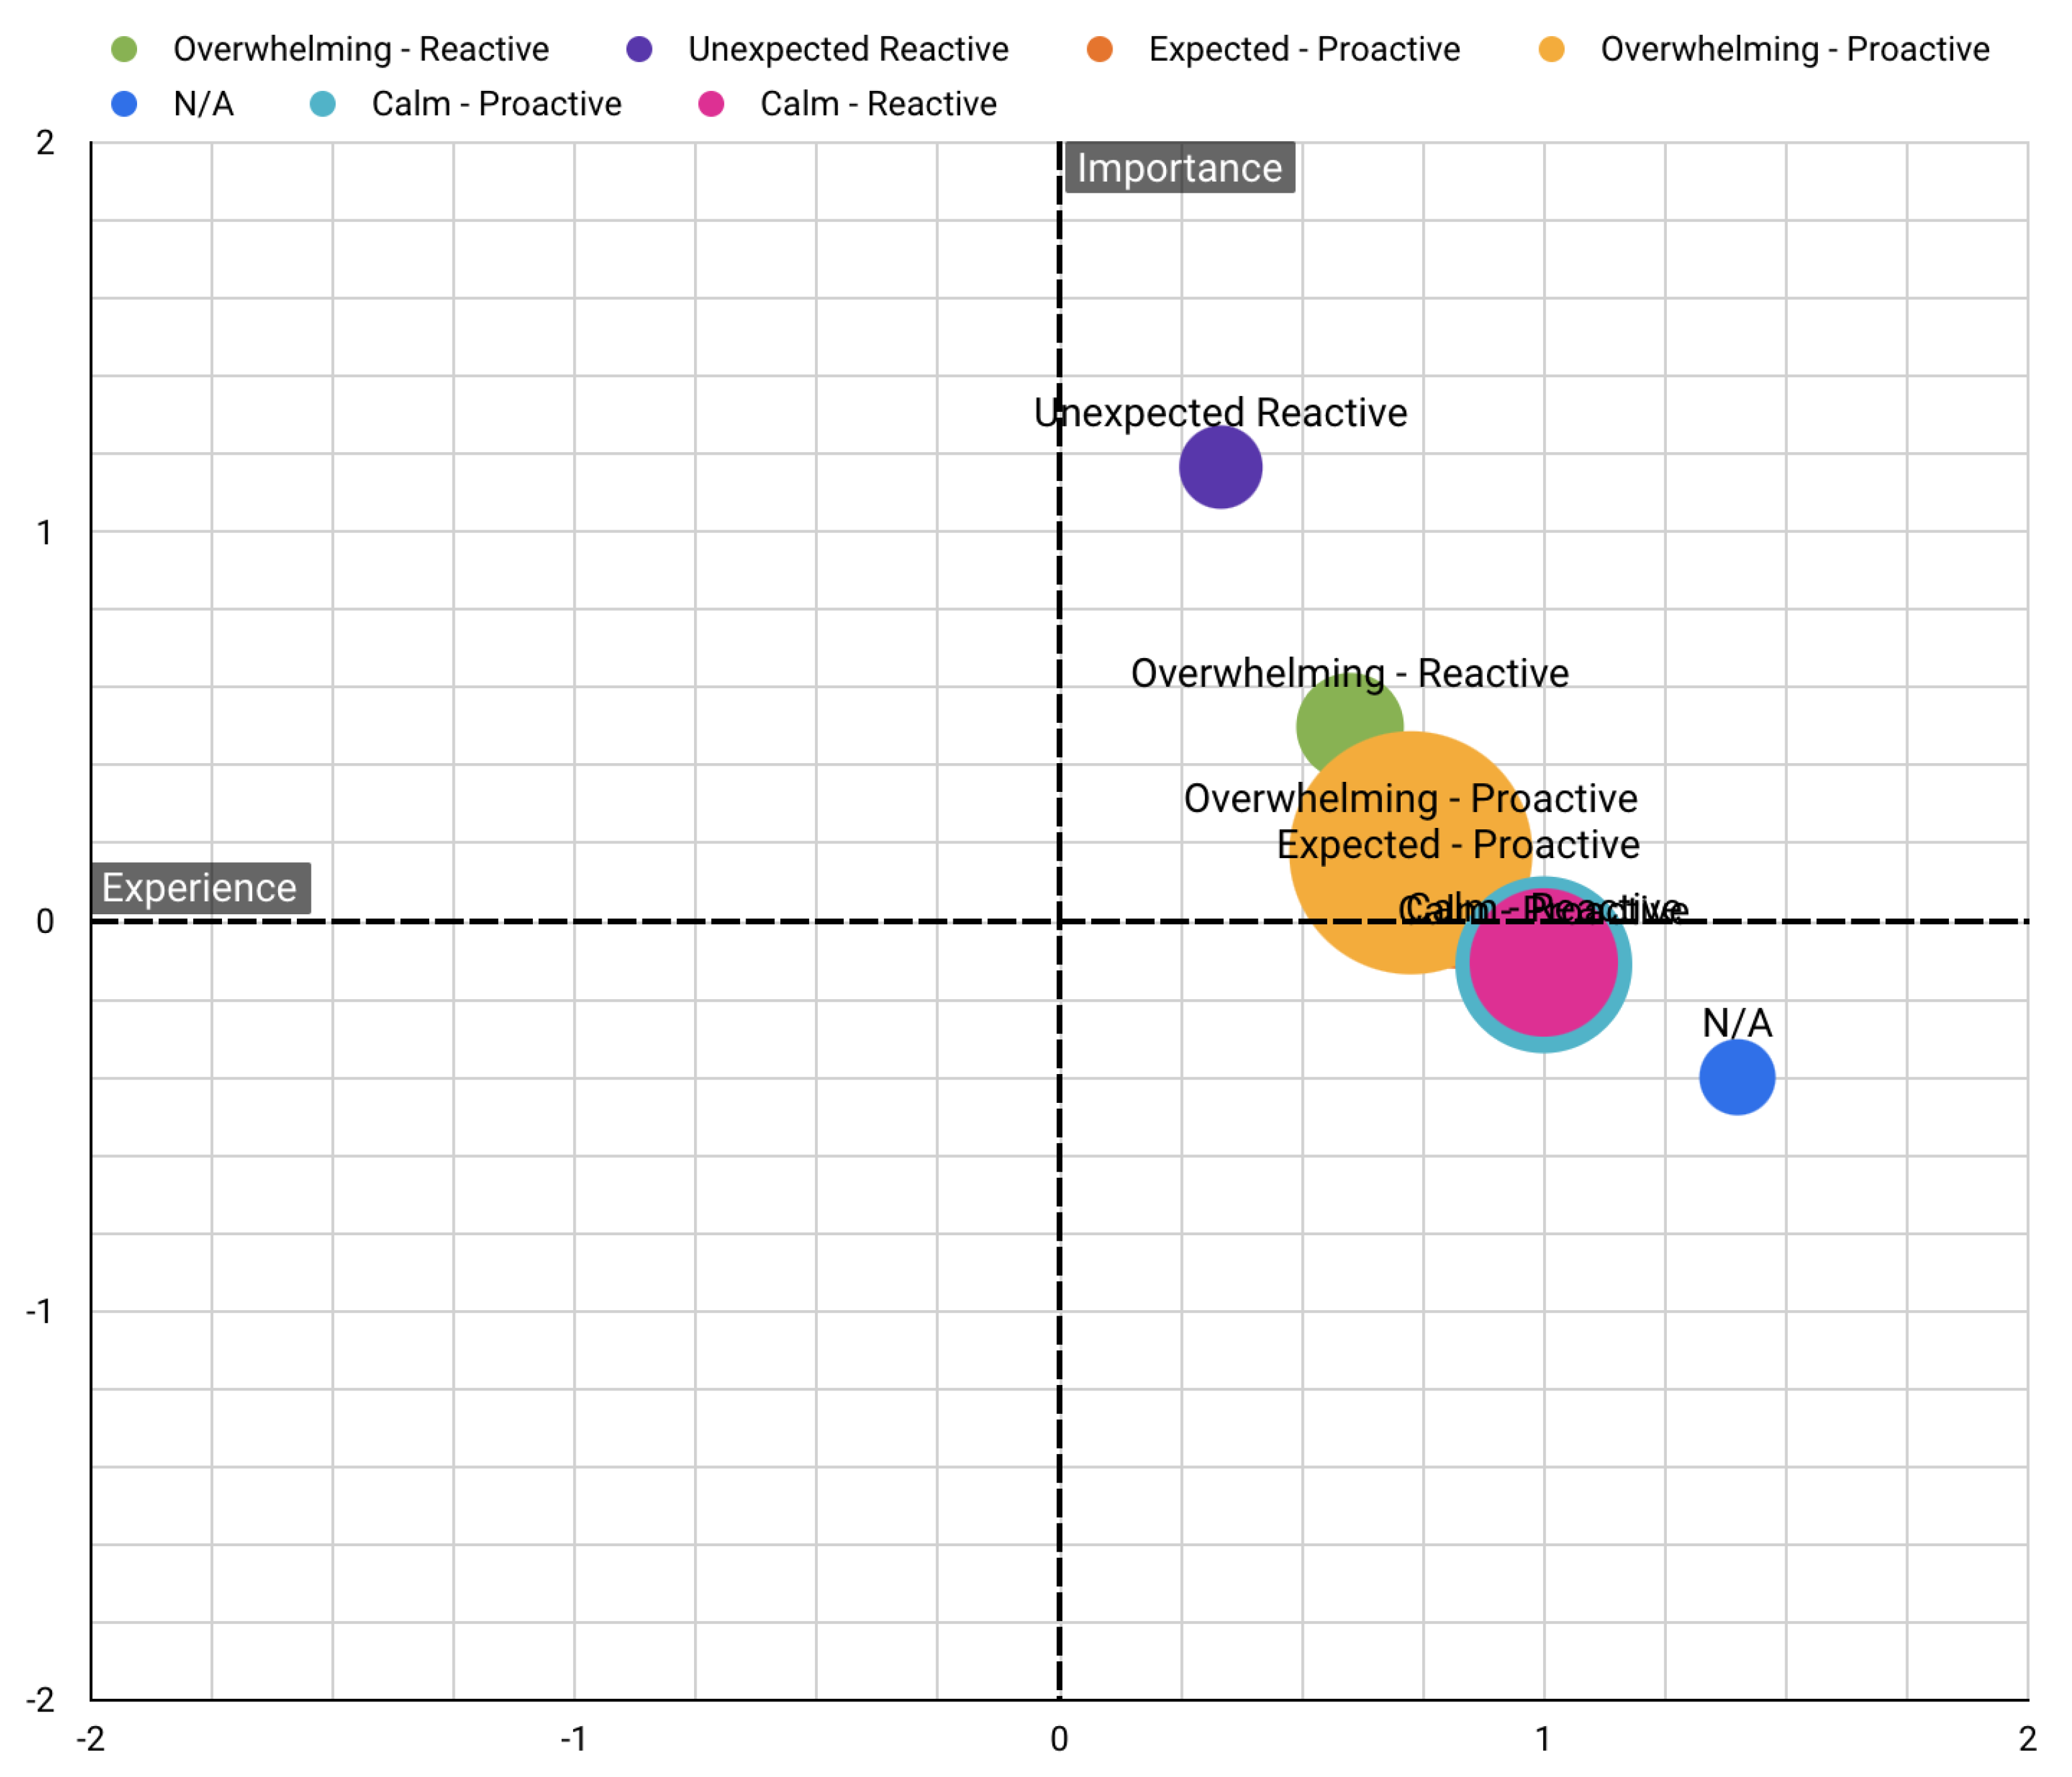This screenshot has height=1777, width=2072.
Task: Click the N/A data label above blue bubble
Action: point(1737,1023)
